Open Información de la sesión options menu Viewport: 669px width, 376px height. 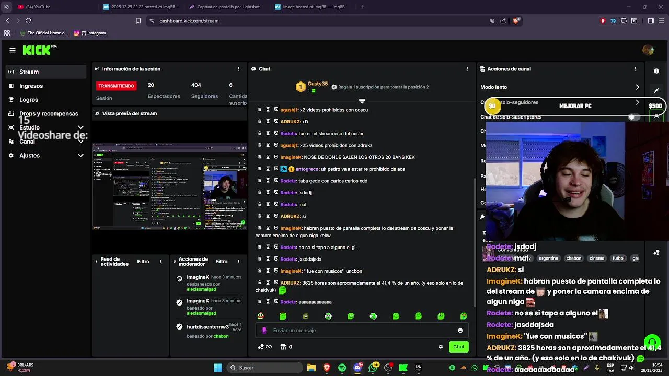[239, 69]
